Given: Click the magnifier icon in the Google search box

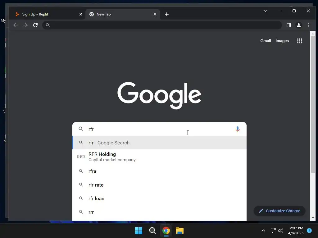Looking at the screenshot, I should [81, 129].
